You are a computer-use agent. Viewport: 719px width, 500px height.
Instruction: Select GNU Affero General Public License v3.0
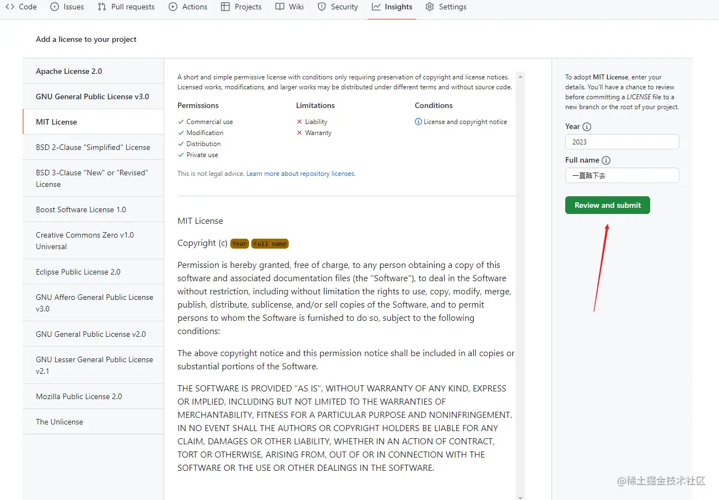pos(93,303)
